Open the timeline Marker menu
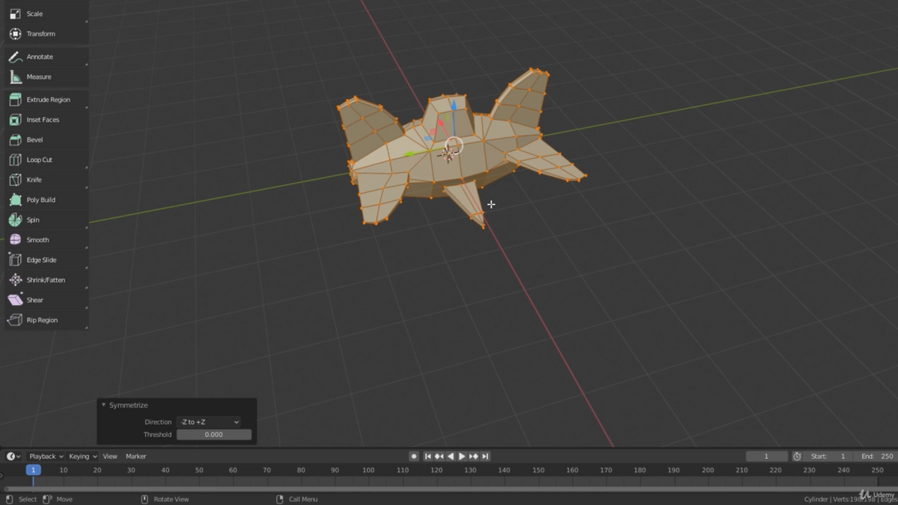Screen dimensions: 898x505 pos(136,456)
